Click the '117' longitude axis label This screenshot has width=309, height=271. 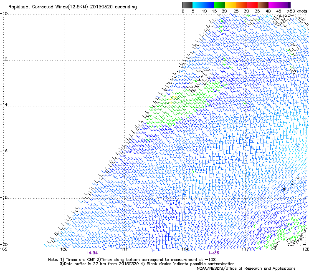click(245, 249)
